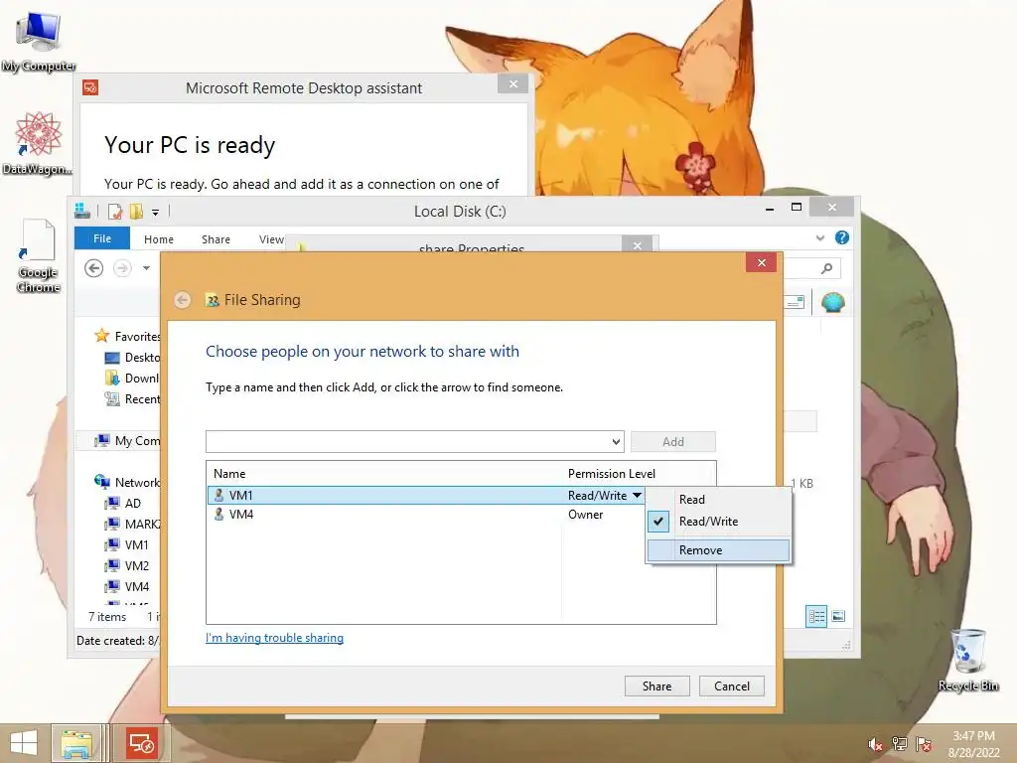1017x763 pixels.
Task: Select the VM1 user row
Action: tap(426, 496)
